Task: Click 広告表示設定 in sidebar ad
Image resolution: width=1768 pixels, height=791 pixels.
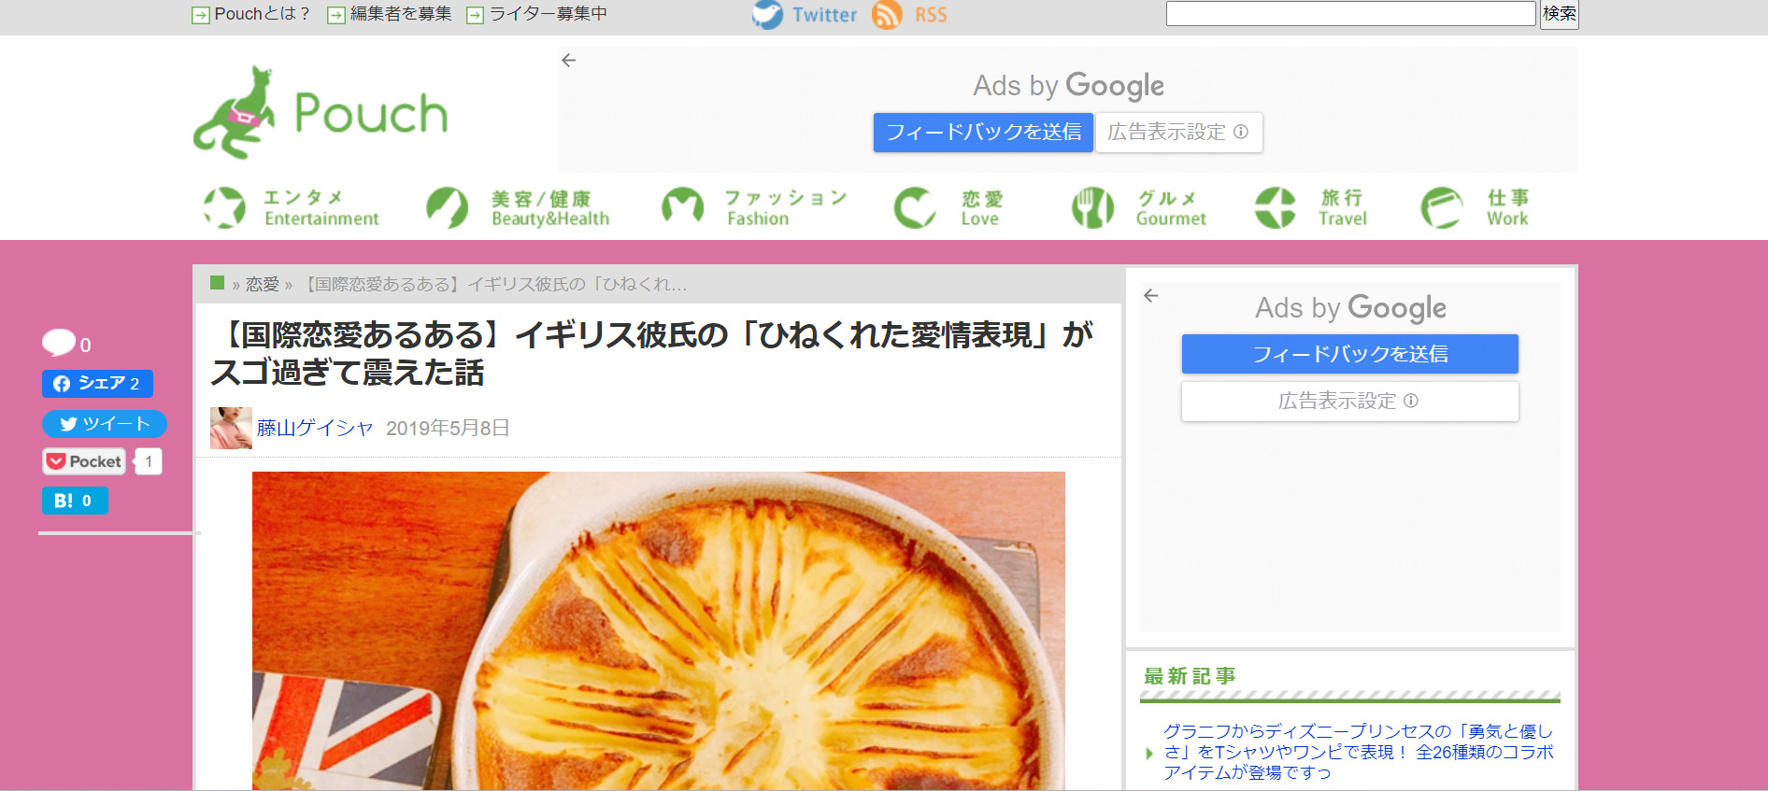Action: (x=1350, y=401)
